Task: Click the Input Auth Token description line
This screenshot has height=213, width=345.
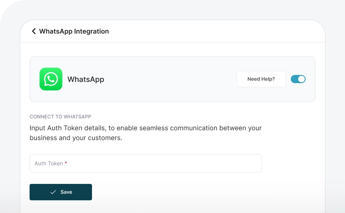Action: click(x=145, y=128)
